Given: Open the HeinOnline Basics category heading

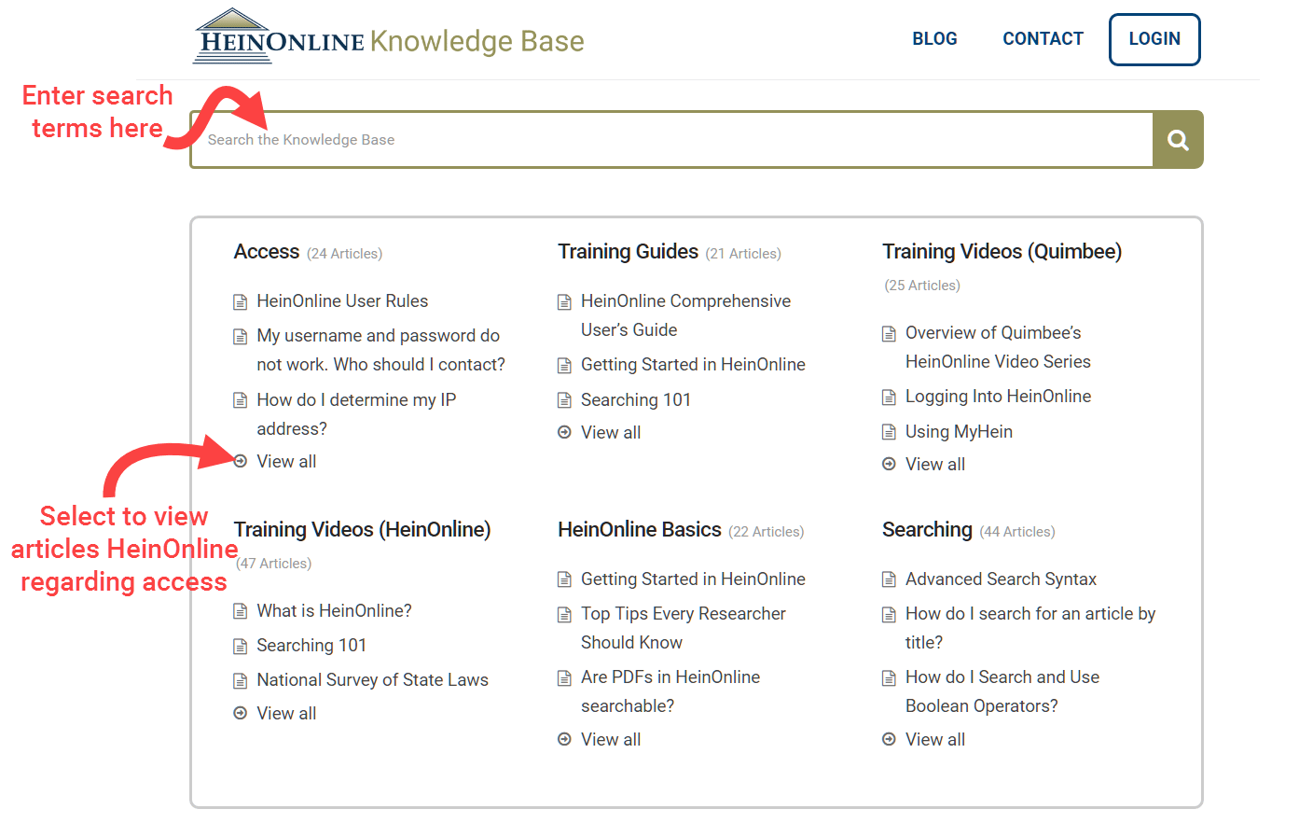Looking at the screenshot, I should point(640,530).
